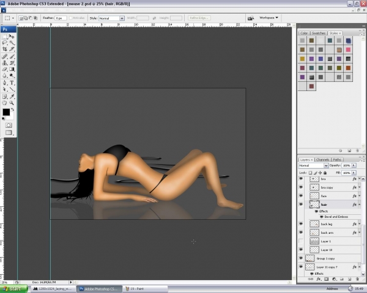The width and height of the screenshot is (367, 293).
Task: Select the Crop tool
Action: (x=5, y=49)
